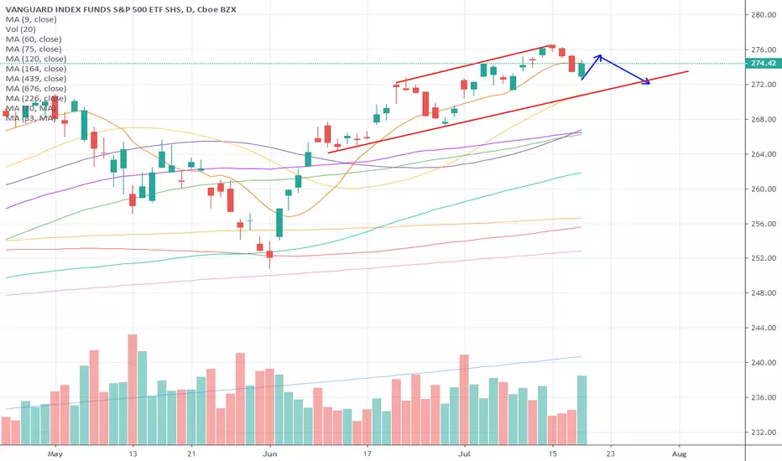782x461 pixels.
Task: Select the MA (75, close) legend entry
Action: (x=34, y=49)
